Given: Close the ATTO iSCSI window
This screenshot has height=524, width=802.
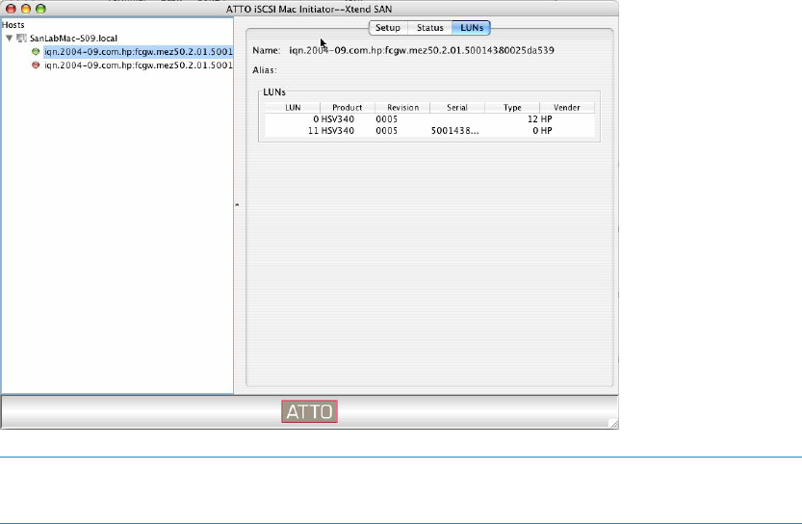Looking at the screenshot, I should point(11,9).
